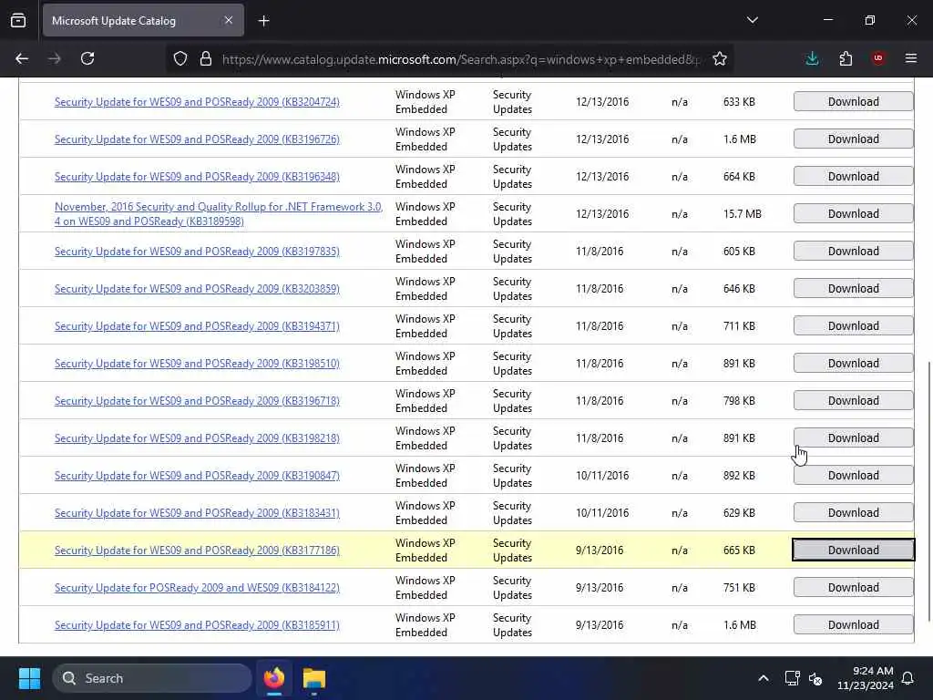The width and height of the screenshot is (933, 700).
Task: Open the taskbar clock and date
Action: pyautogui.click(x=866, y=678)
